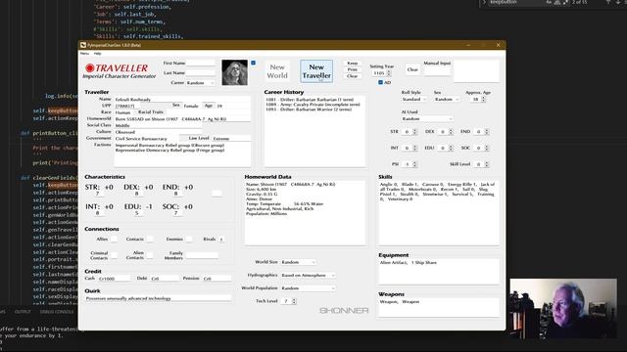
Task: Click the Allies count field
Action: click(114, 239)
